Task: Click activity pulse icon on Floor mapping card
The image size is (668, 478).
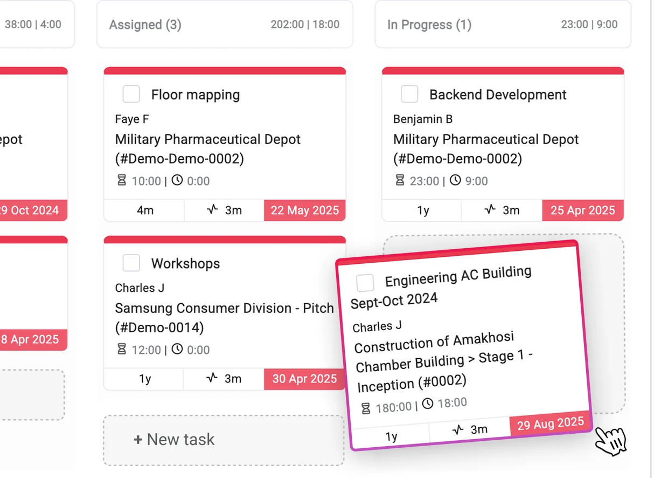Action: tap(212, 209)
